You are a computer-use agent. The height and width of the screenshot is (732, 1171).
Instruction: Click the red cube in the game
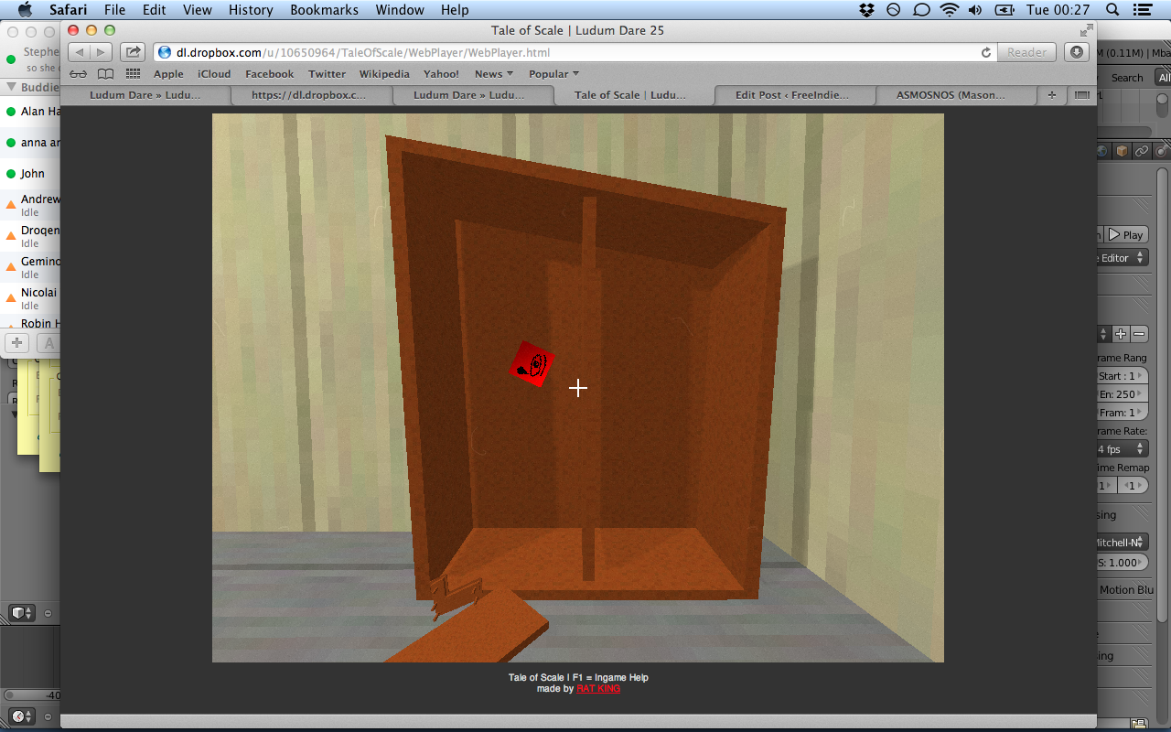coord(532,364)
